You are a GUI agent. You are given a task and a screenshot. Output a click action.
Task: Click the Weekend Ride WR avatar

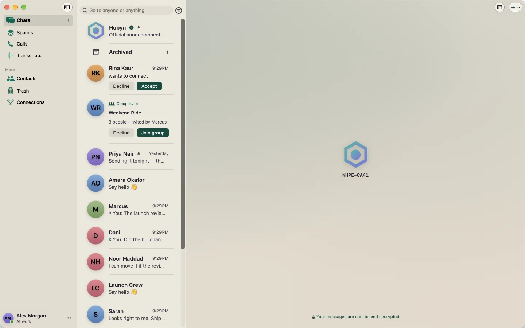96,108
